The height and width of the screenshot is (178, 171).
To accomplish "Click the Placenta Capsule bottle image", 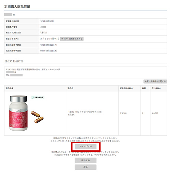I will (18, 113).
